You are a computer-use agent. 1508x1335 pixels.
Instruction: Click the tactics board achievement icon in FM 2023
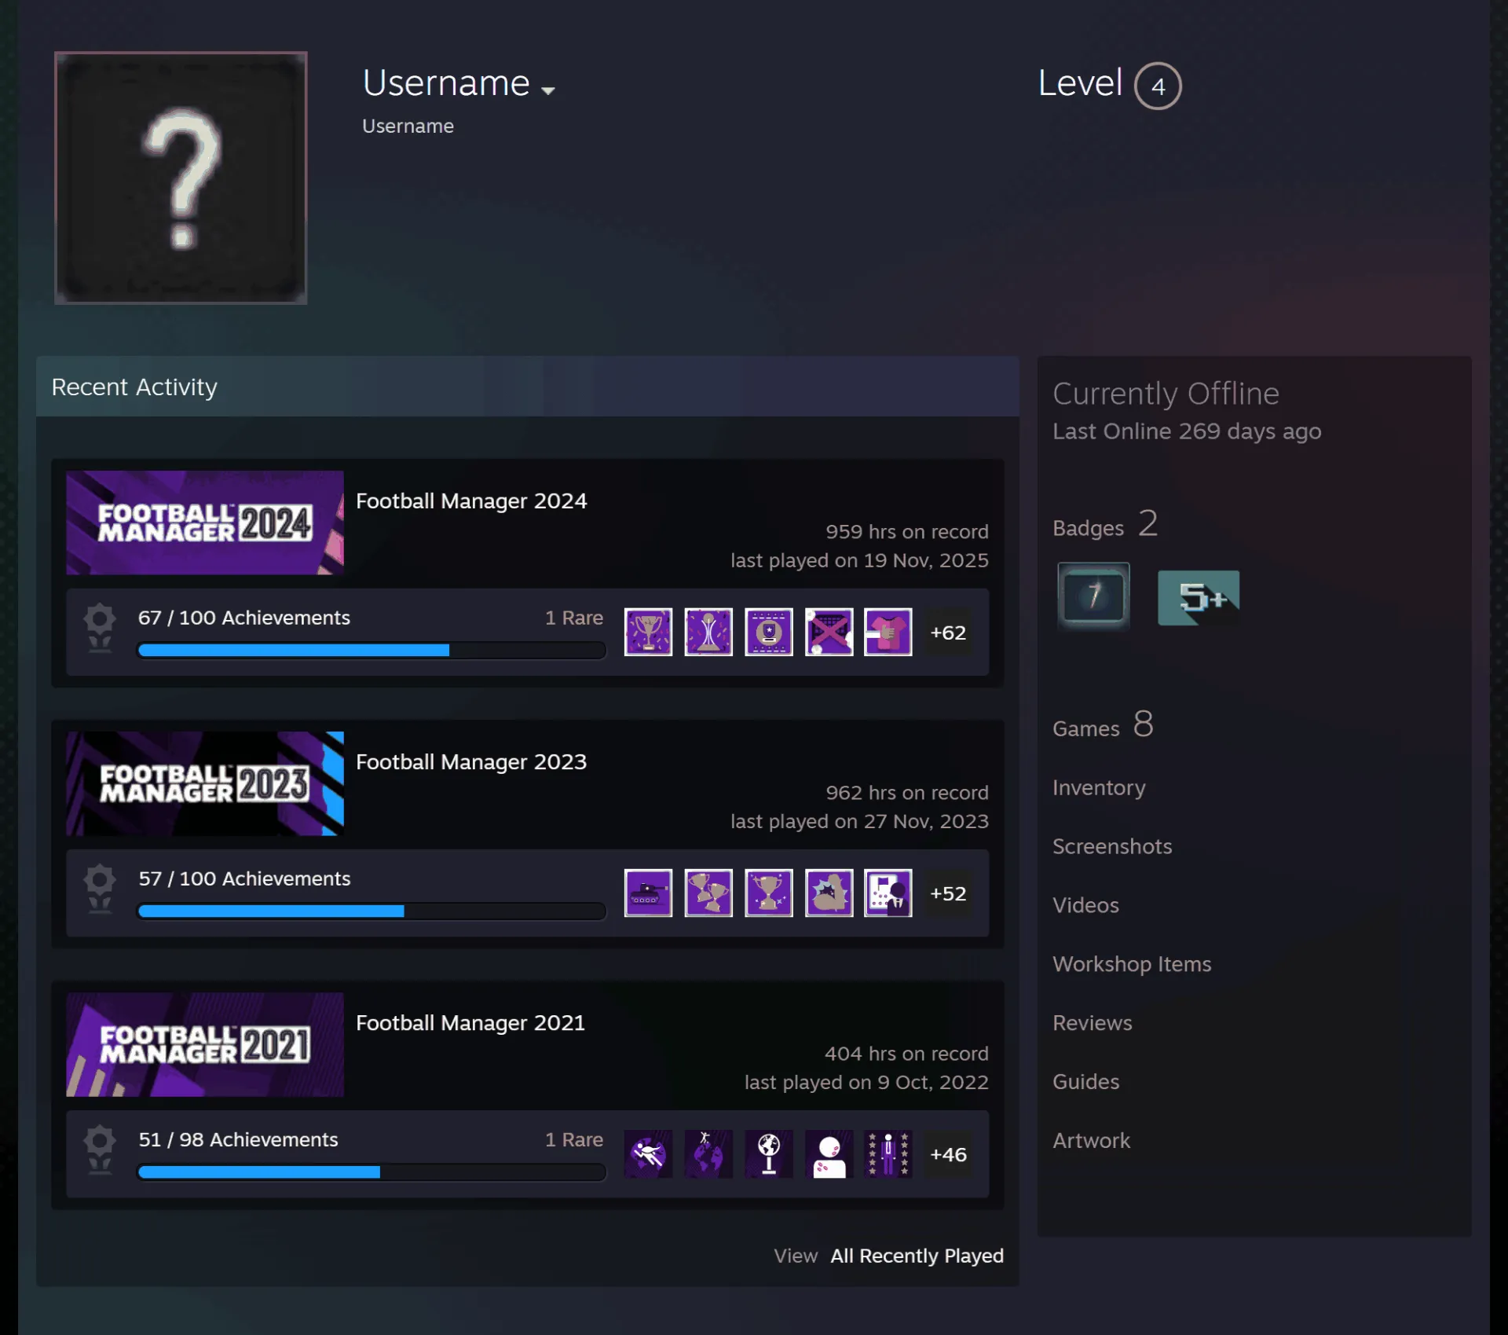pos(888,893)
